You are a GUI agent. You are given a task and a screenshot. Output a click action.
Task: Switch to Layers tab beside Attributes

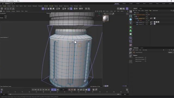(142, 48)
